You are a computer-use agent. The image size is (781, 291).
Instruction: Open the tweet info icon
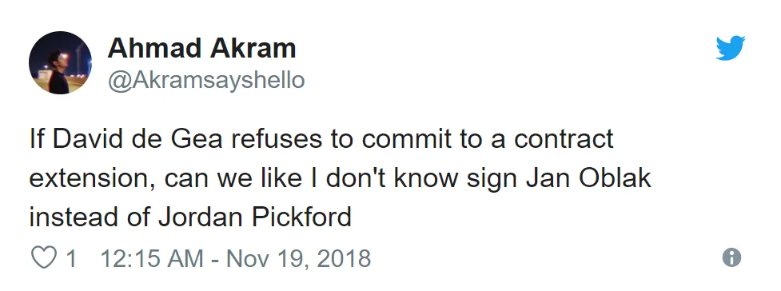point(731,257)
